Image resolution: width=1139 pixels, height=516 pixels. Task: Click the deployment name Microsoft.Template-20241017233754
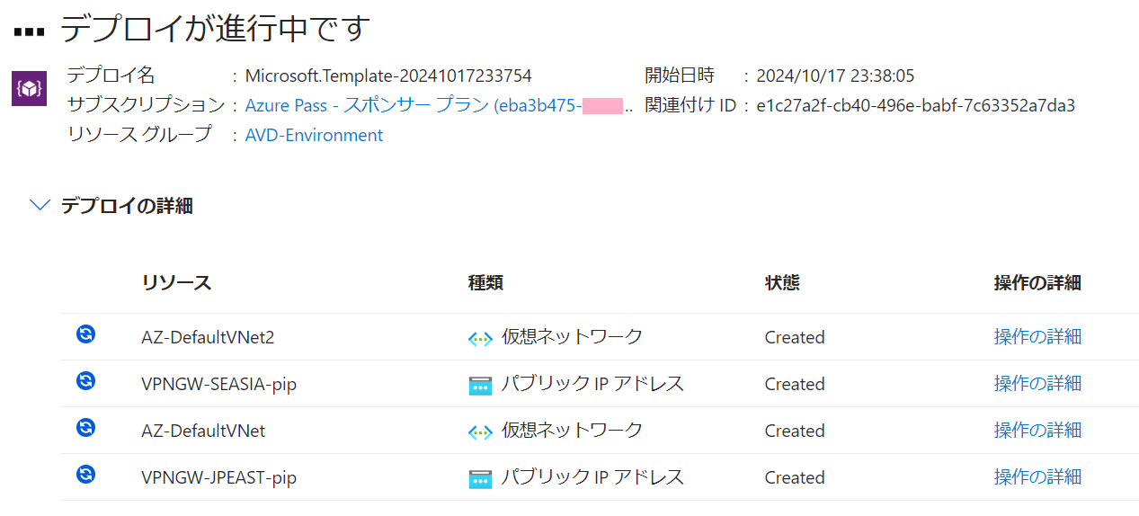point(388,76)
